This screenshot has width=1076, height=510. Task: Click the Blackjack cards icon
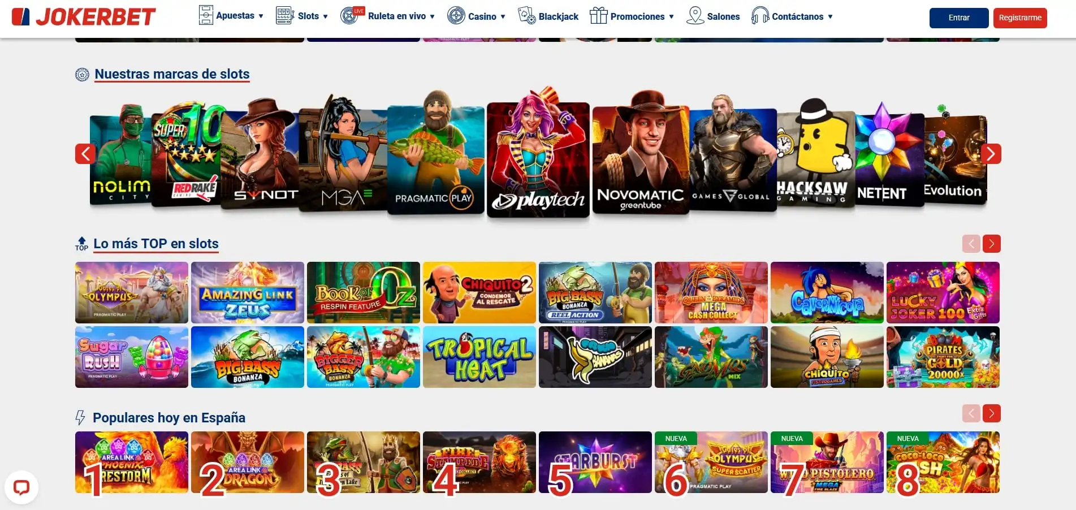527,16
